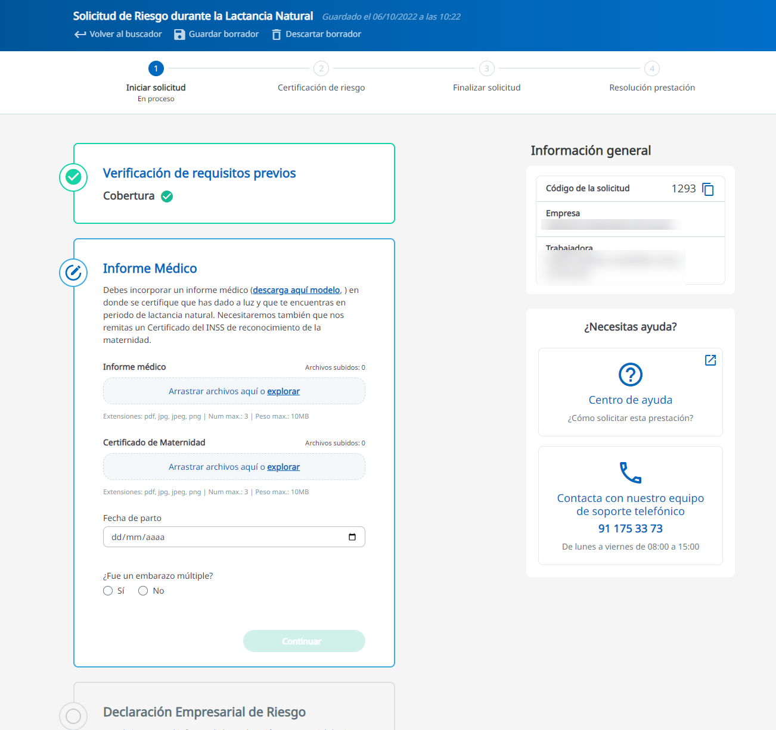776x730 pixels.
Task: Go to step 4 Resolución prestación
Action: (652, 68)
